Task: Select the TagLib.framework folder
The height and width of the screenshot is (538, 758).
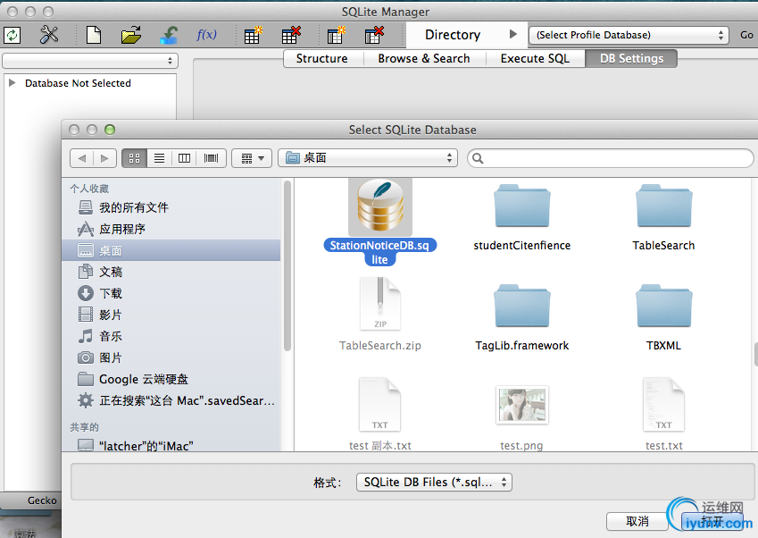Action: (x=521, y=306)
